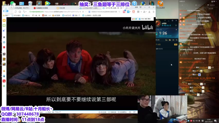The height and width of the screenshot is (123, 219).
Task: Search friends with League client magnifier icon
Action: (x=177, y=40)
